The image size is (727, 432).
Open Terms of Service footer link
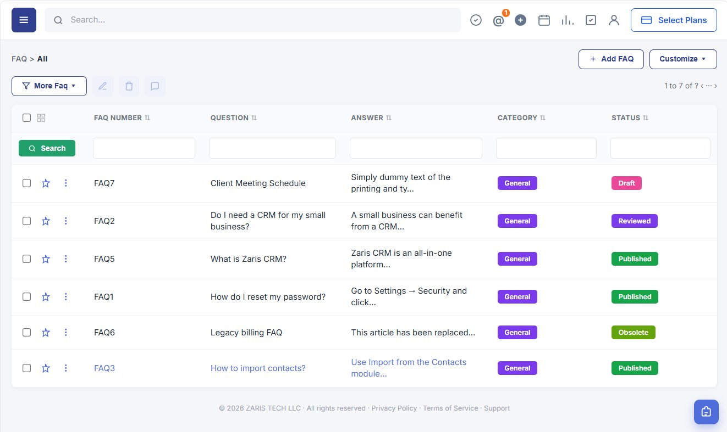450,408
